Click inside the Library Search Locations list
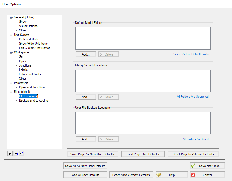 tap(143, 81)
